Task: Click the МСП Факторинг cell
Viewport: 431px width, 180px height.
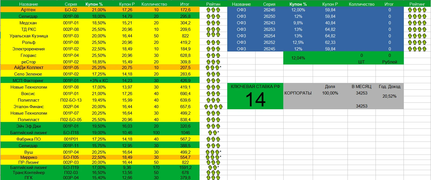Action: pos(28,81)
